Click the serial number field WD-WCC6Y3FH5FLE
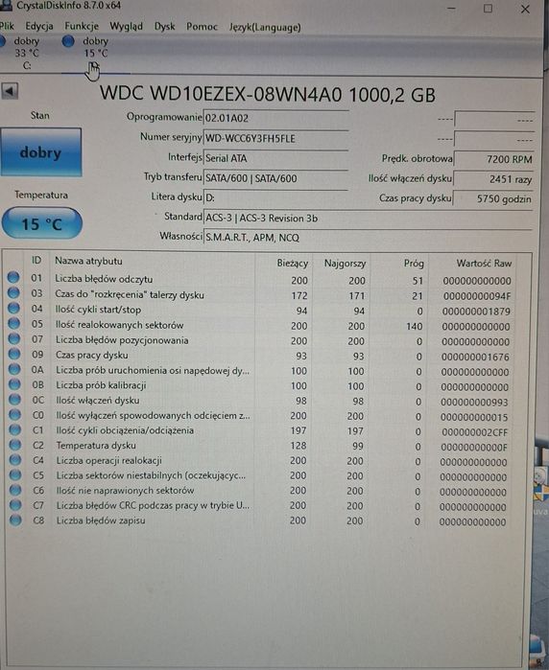Image resolution: width=549 pixels, height=670 pixels. click(x=275, y=138)
